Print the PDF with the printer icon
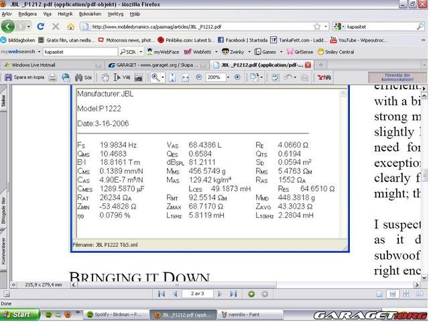The height and width of the screenshot is (322, 429). (x=52, y=78)
